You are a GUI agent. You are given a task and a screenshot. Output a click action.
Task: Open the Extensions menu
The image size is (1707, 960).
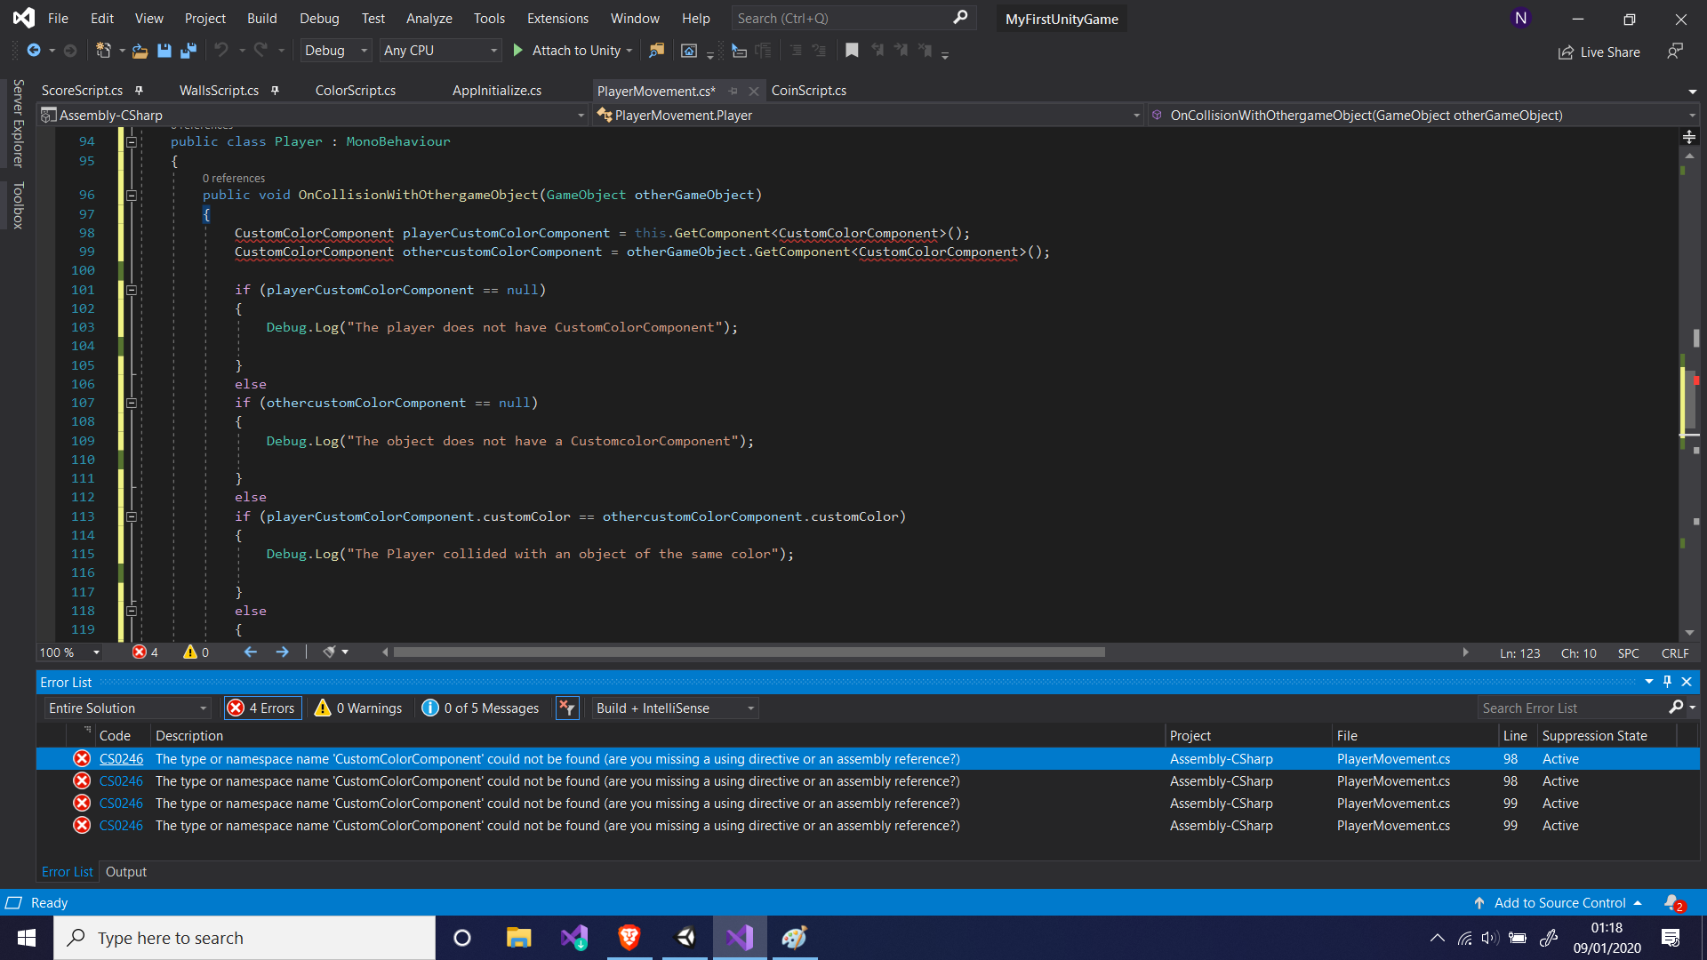pos(557,18)
